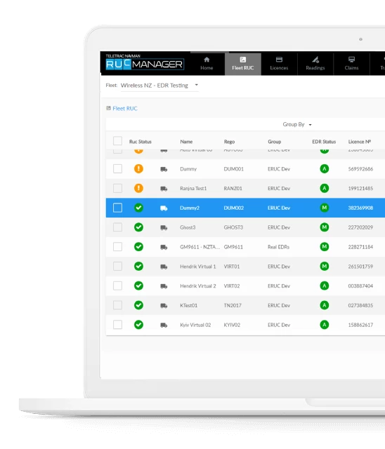This screenshot has height=449, width=385.
Task: Click Dummy's EDR status A badge
Action: [324, 168]
